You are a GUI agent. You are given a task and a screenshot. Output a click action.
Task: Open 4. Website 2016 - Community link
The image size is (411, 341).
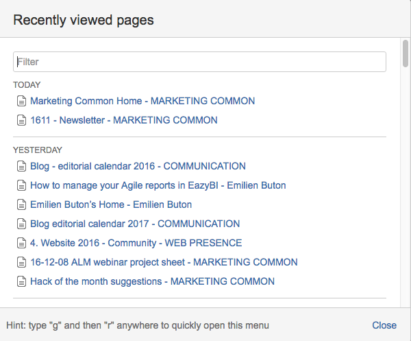tap(136, 243)
